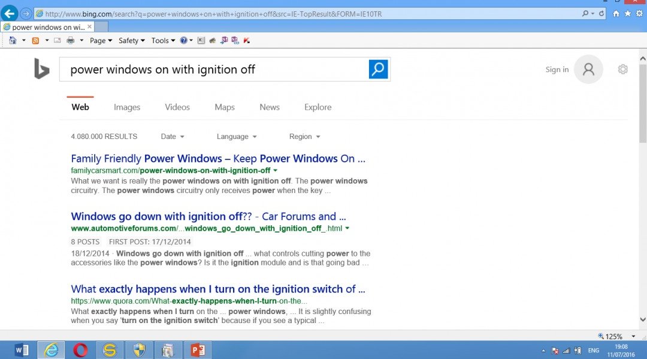Open Favorites with the star icon
This screenshot has height=359, width=647.
[x=628, y=14]
